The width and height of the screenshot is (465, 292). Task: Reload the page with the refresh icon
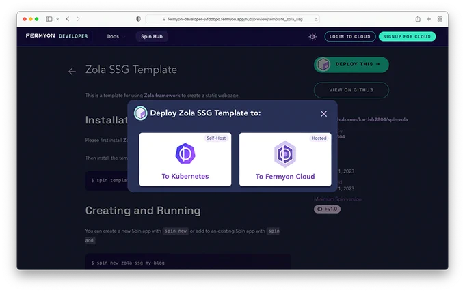(316, 19)
